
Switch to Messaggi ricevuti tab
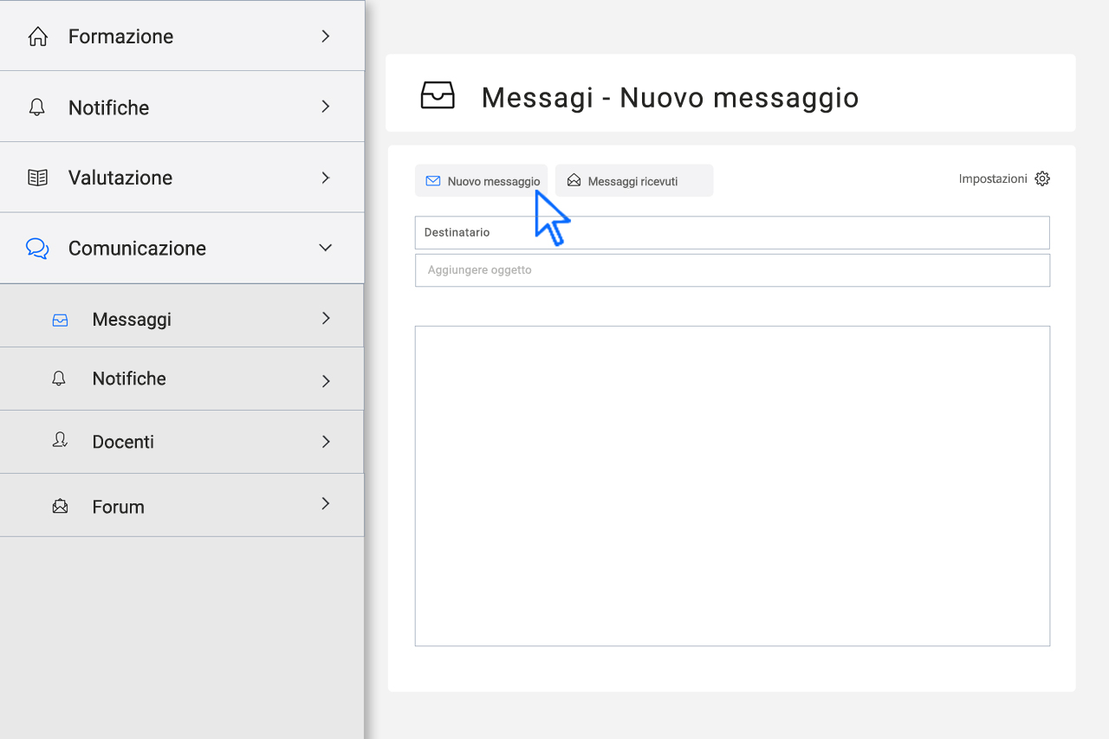634,181
